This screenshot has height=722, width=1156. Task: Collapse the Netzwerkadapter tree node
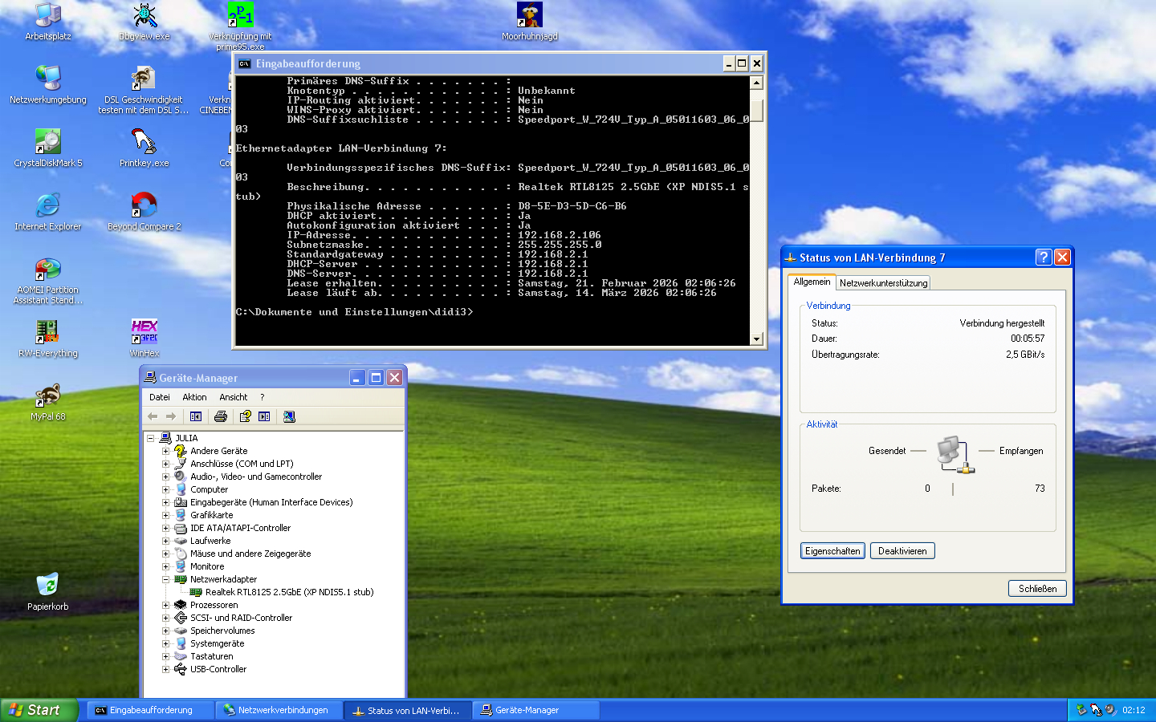pos(165,579)
